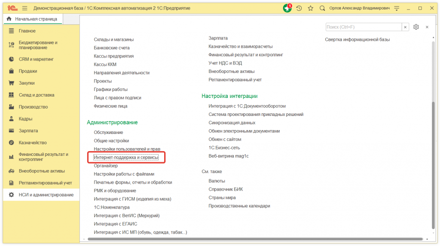Open Веб-витрина mag1c link
The width and height of the screenshot is (440, 246).
pos(229,156)
